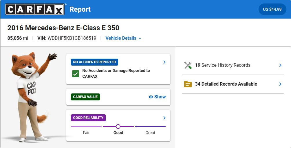Viewport: 291px width, 148px height.
Task: Click the US $44.99 price button
Action: 272,9
